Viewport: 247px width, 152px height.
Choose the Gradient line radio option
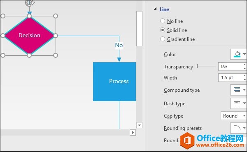(163, 39)
